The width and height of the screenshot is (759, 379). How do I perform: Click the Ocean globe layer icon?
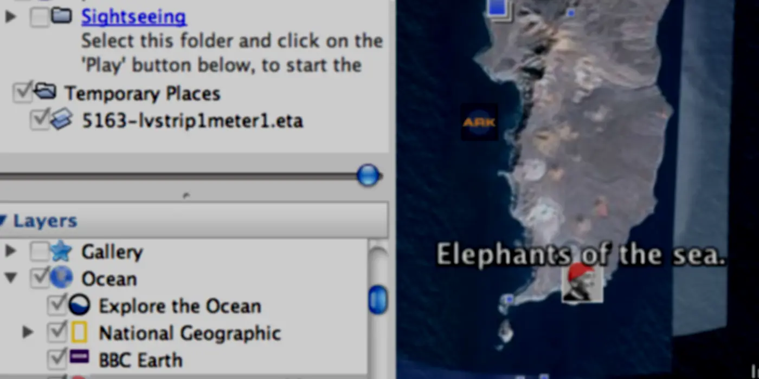(61, 278)
